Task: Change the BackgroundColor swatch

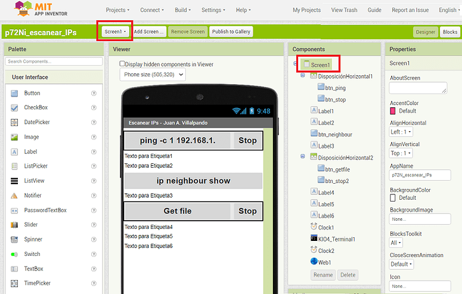Action: (392, 197)
